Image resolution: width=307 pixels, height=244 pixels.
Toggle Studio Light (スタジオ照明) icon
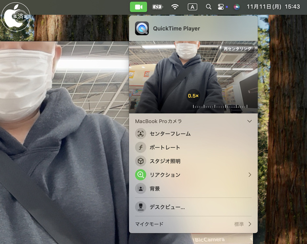pos(141,161)
